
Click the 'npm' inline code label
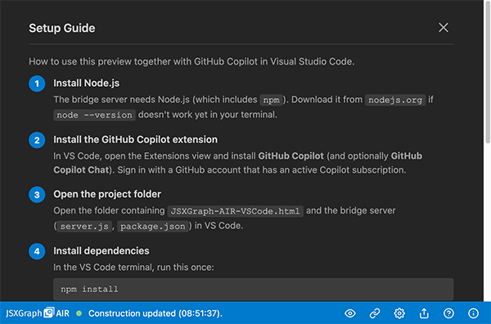pos(271,100)
